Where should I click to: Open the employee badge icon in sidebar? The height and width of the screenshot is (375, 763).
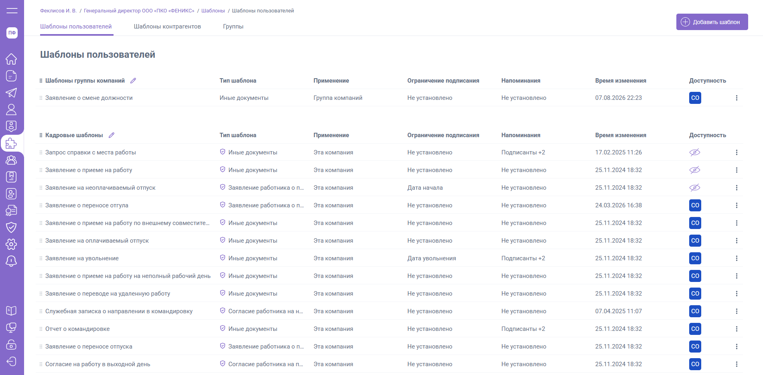click(x=11, y=126)
